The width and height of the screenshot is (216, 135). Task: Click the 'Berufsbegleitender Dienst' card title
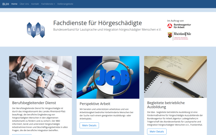coord(34,103)
